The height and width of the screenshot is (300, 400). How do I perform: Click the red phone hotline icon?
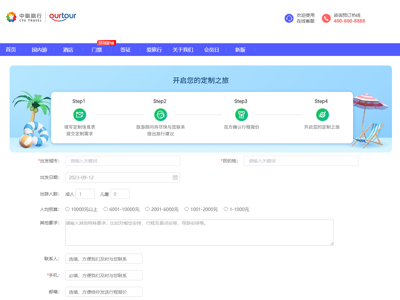[x=326, y=18]
